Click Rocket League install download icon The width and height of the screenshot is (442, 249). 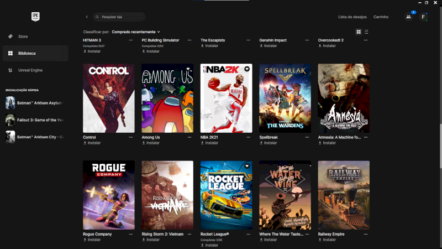tap(202, 245)
